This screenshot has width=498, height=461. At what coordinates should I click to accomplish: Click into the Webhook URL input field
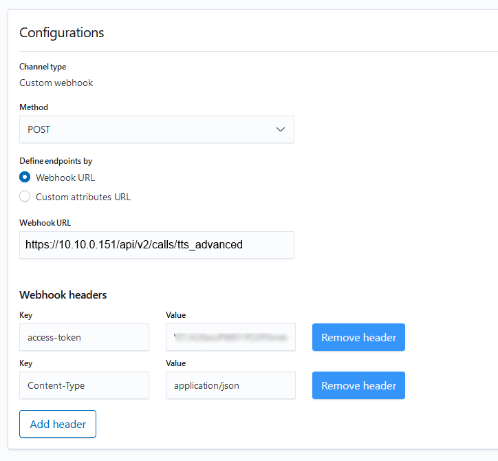[x=157, y=245]
